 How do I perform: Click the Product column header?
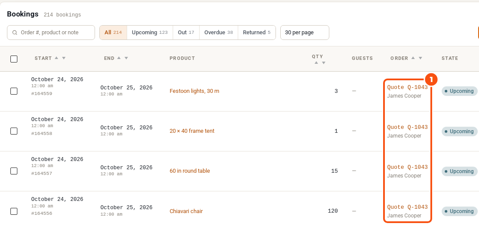(x=182, y=58)
